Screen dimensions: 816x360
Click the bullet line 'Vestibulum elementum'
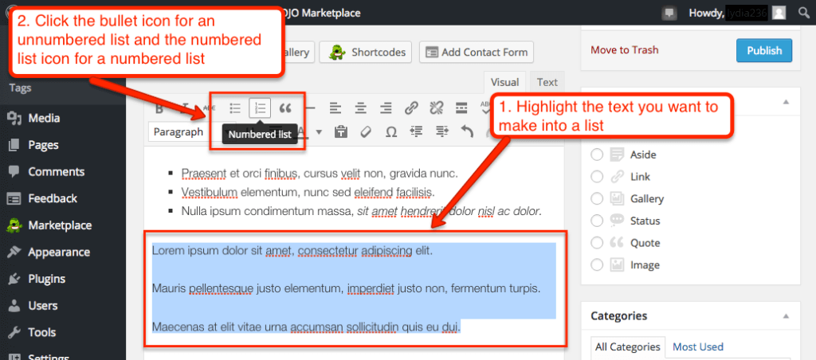(308, 193)
